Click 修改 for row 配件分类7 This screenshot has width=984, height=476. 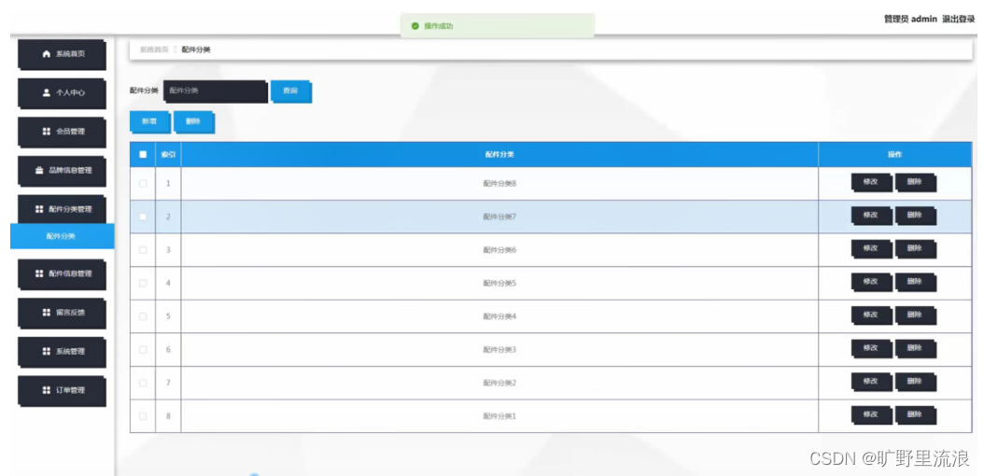tap(871, 216)
